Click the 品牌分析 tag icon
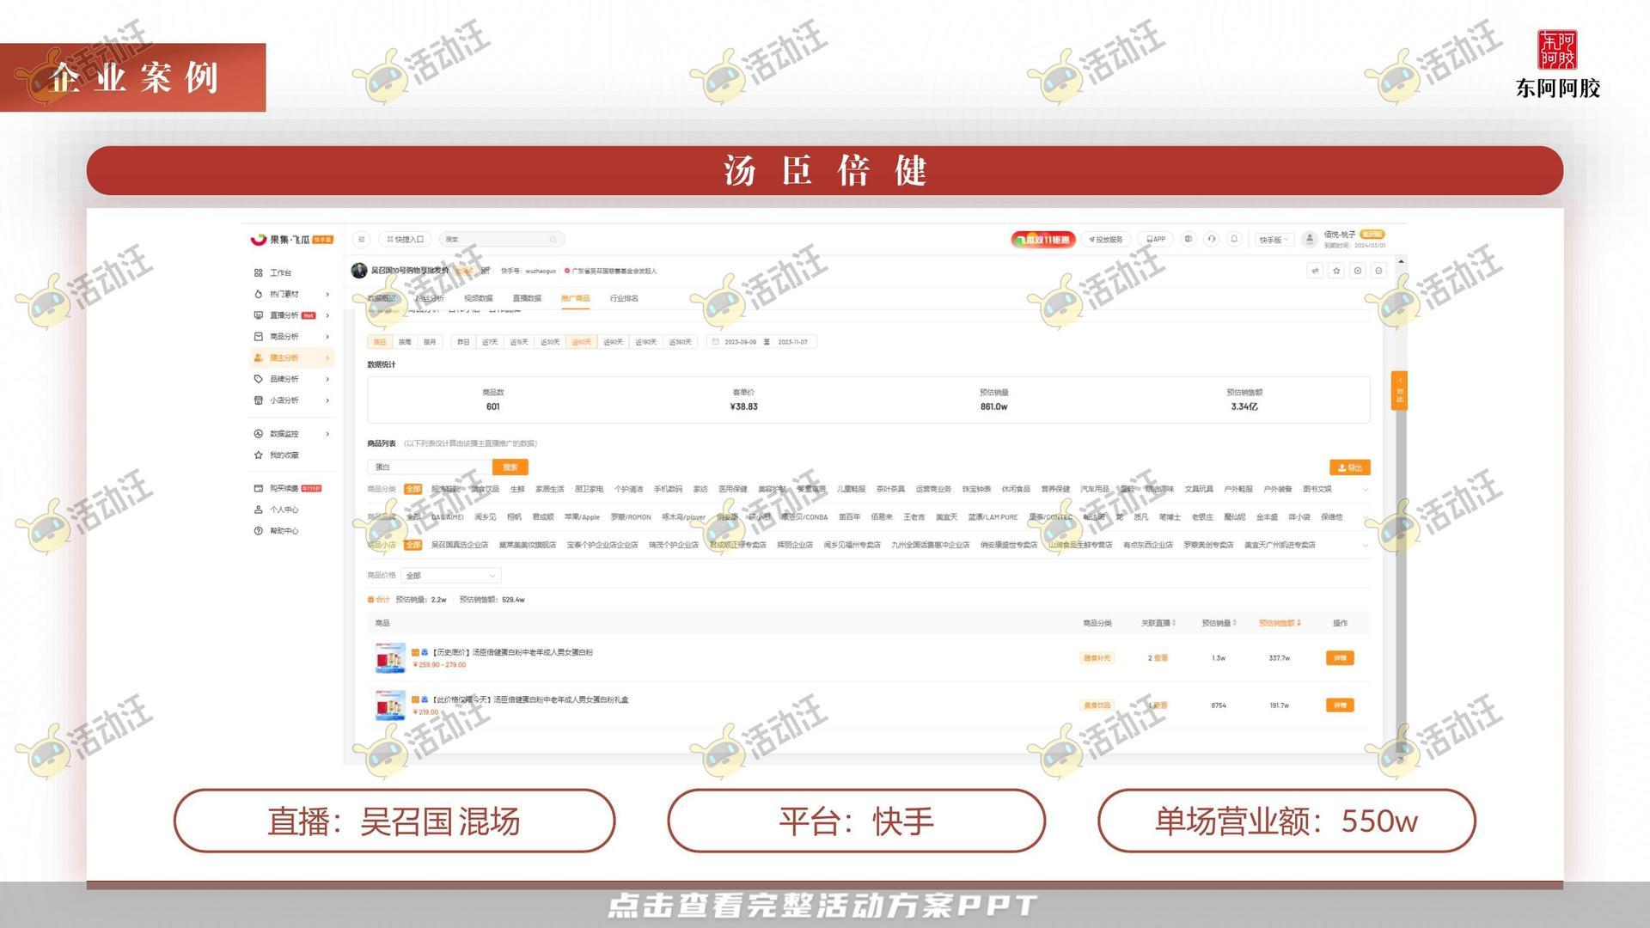 click(x=258, y=379)
